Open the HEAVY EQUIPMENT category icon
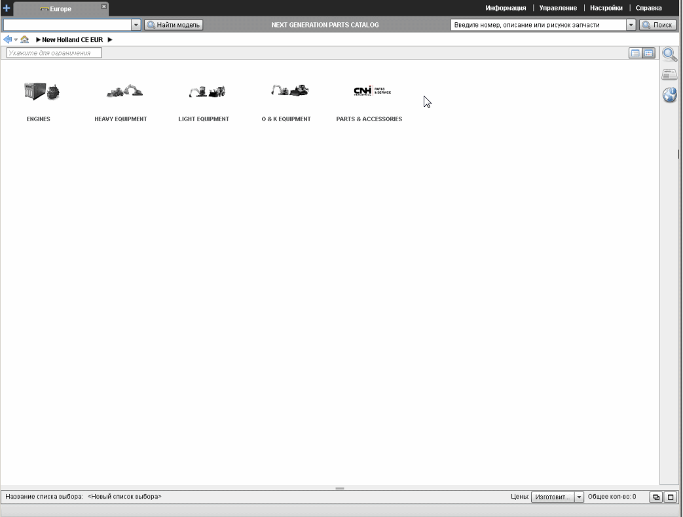 [x=124, y=91]
